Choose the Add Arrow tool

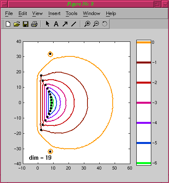click(65, 24)
